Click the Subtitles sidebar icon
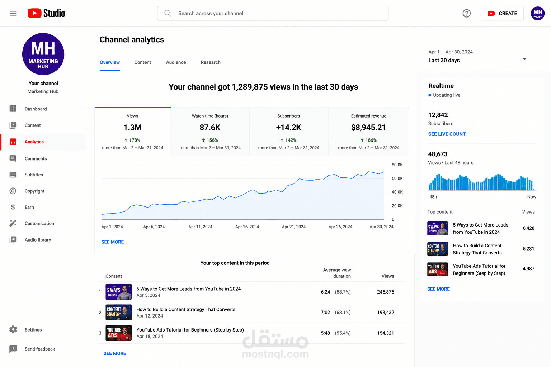The image size is (551, 367). point(13,175)
